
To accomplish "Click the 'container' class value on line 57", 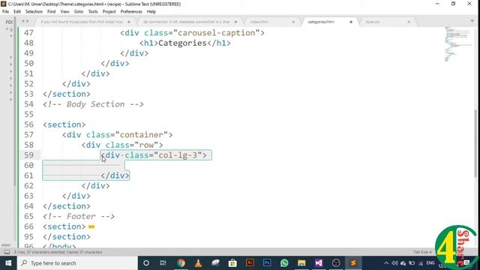I will point(142,135).
